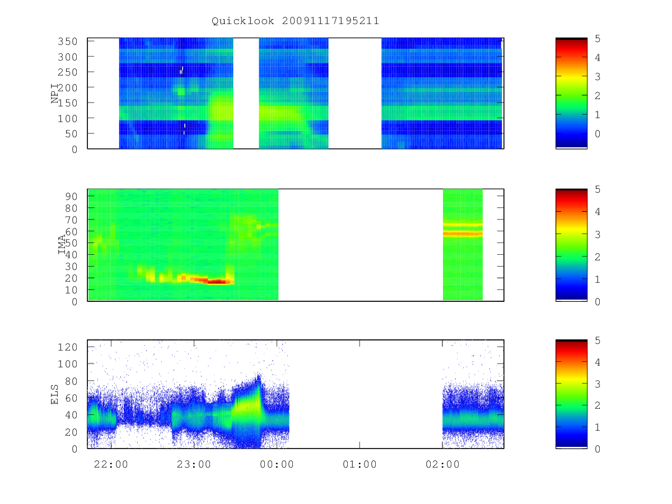Click the value 3 on the IMA color bar
Viewport: 672px width, 504px height.
598,234
